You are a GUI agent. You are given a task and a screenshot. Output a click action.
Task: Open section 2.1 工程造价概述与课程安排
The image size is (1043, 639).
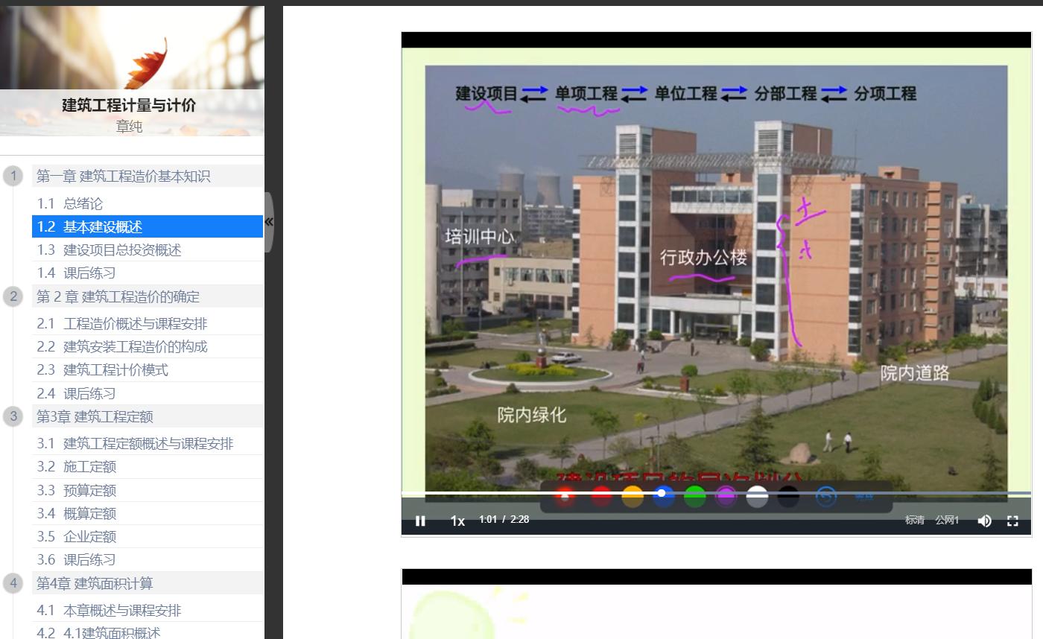(x=148, y=323)
